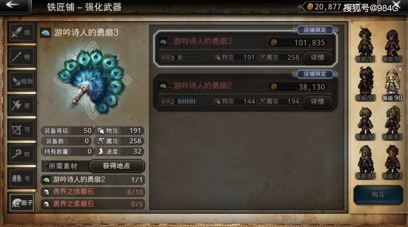Select the book (书) weapon category
Screen dimensions: 408x227
pos(22,178)
